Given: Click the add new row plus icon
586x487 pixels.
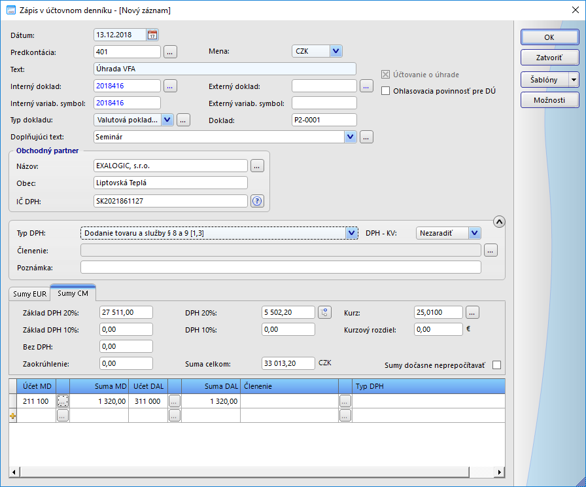Looking at the screenshot, I should [x=12, y=416].
